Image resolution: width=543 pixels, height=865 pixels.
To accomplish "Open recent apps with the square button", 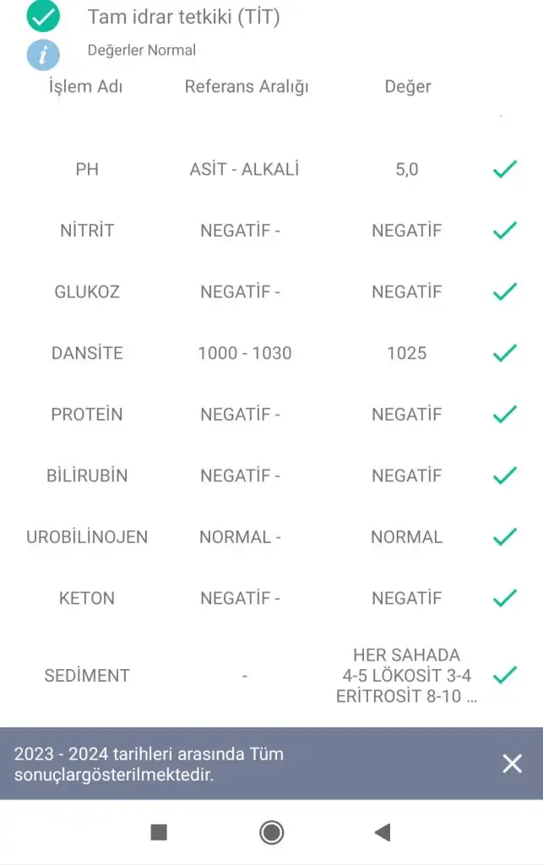I will pyautogui.click(x=159, y=833).
